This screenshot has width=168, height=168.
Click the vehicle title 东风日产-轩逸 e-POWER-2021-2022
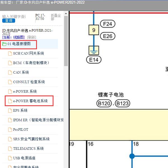pyautogui.click(x=27, y=32)
